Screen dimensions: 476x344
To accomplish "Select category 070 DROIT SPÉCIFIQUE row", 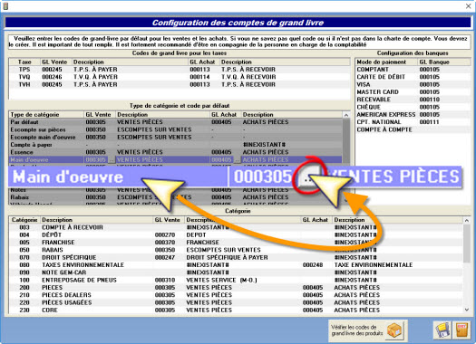I will 236,257.
